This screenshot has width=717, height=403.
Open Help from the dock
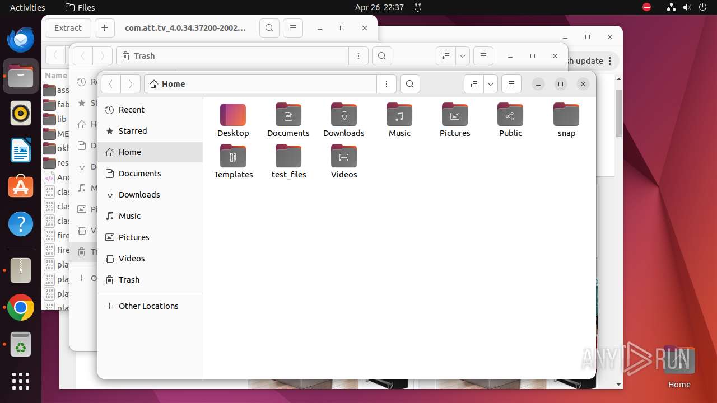(x=21, y=224)
